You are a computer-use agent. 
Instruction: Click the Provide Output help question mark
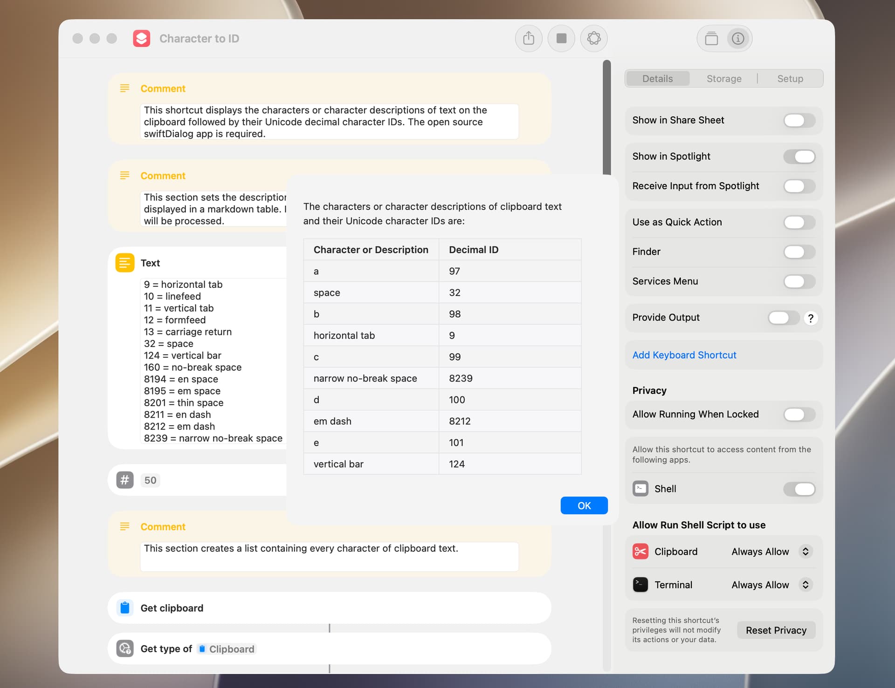click(811, 318)
